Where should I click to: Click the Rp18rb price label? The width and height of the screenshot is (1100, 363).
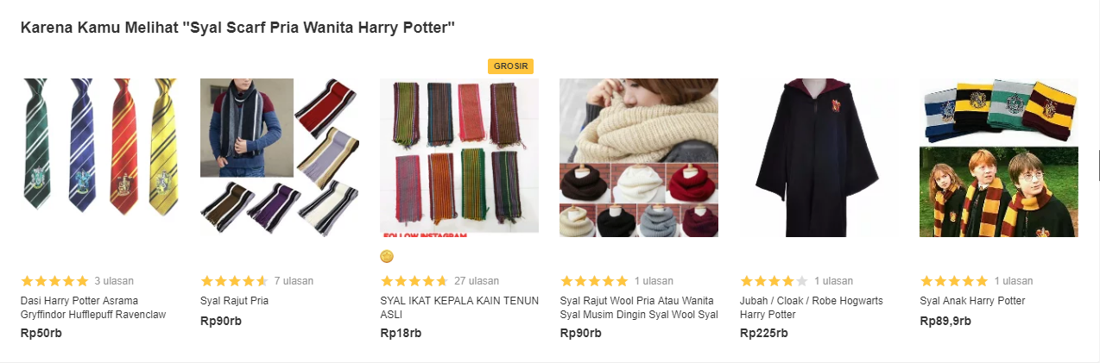pos(401,333)
